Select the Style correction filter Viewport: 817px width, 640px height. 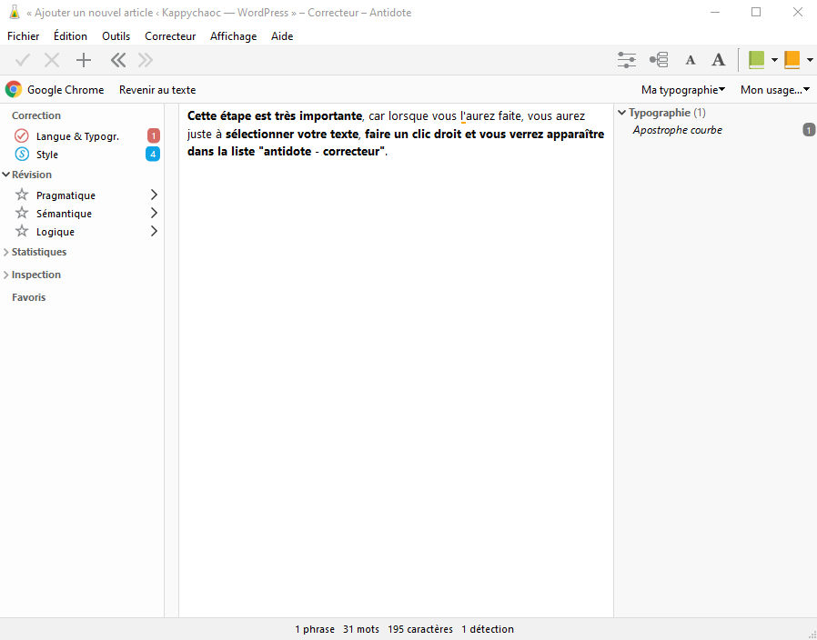point(47,155)
